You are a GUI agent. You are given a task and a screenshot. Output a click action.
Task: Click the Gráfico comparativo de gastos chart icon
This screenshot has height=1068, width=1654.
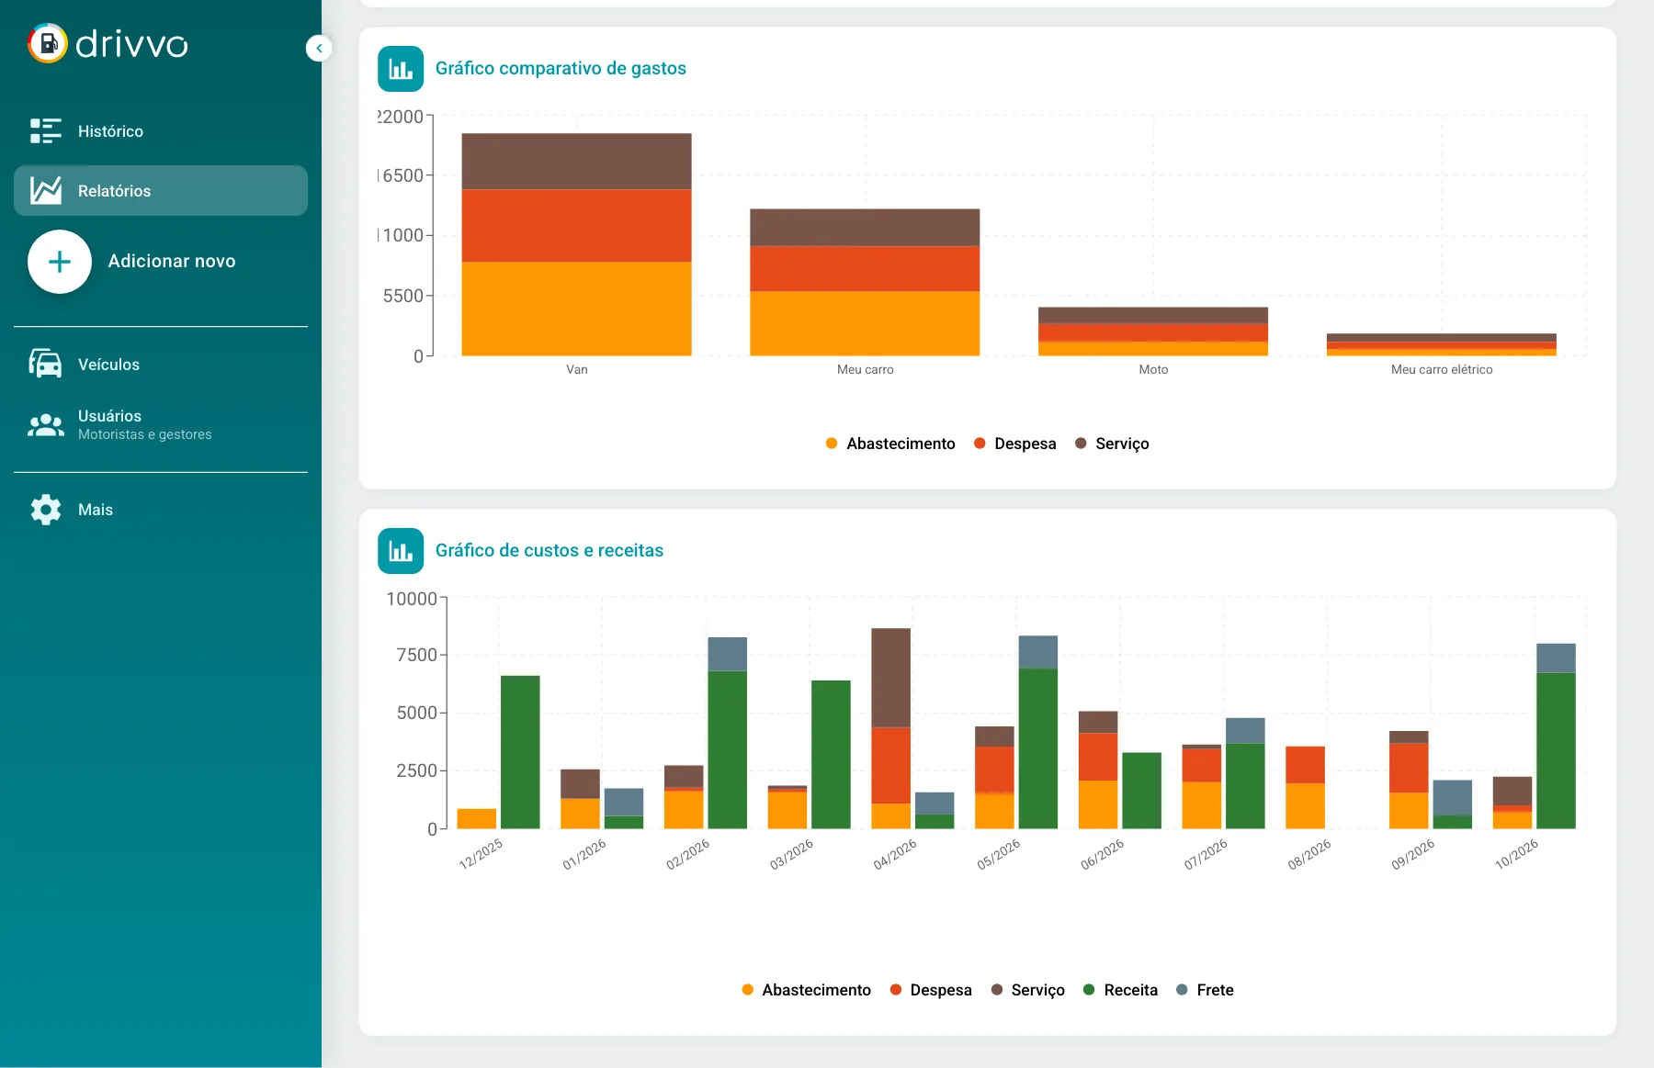point(401,69)
